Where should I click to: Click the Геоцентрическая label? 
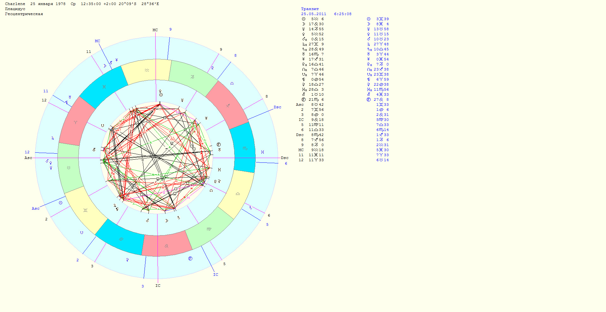pyautogui.click(x=24, y=14)
